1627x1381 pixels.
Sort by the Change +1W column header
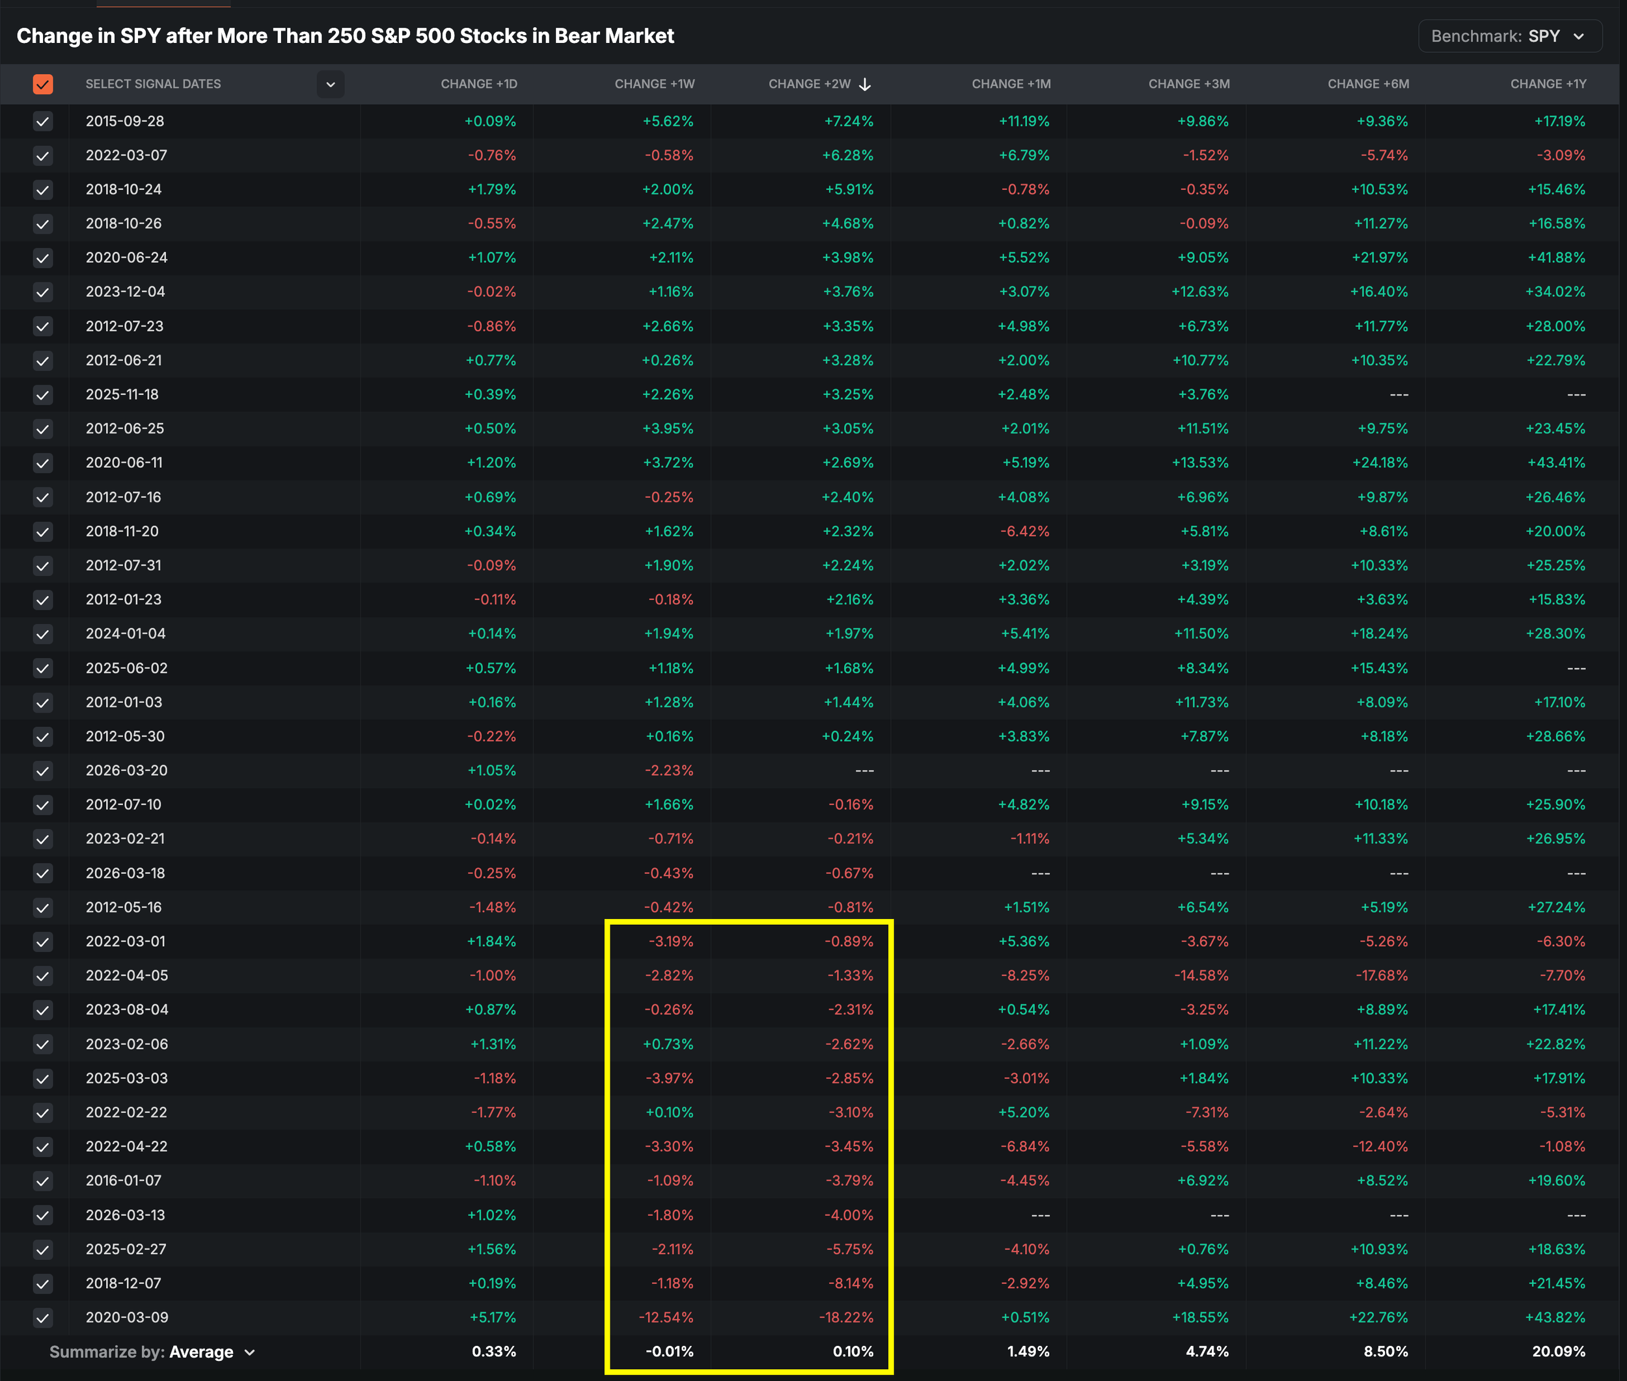654,84
